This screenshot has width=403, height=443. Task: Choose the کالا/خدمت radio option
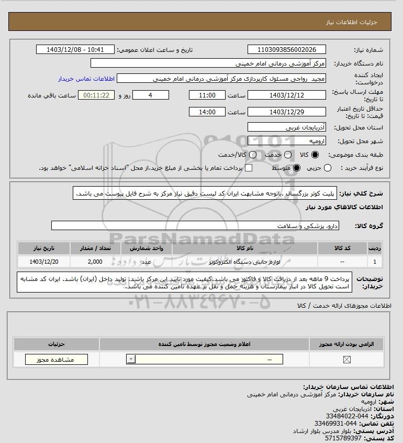[253, 155]
